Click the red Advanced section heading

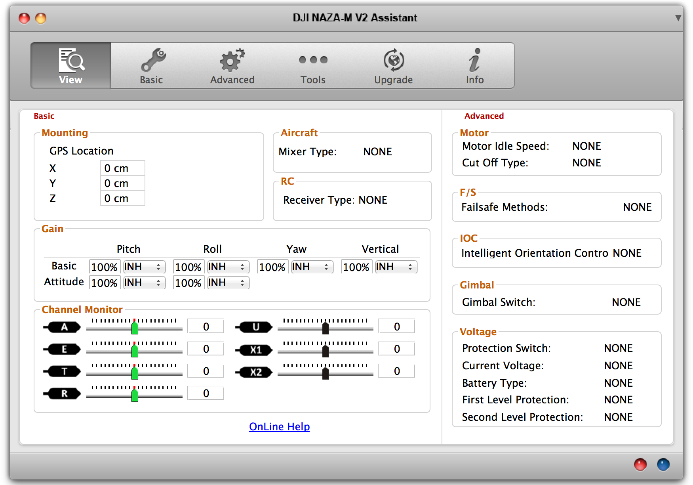[484, 116]
